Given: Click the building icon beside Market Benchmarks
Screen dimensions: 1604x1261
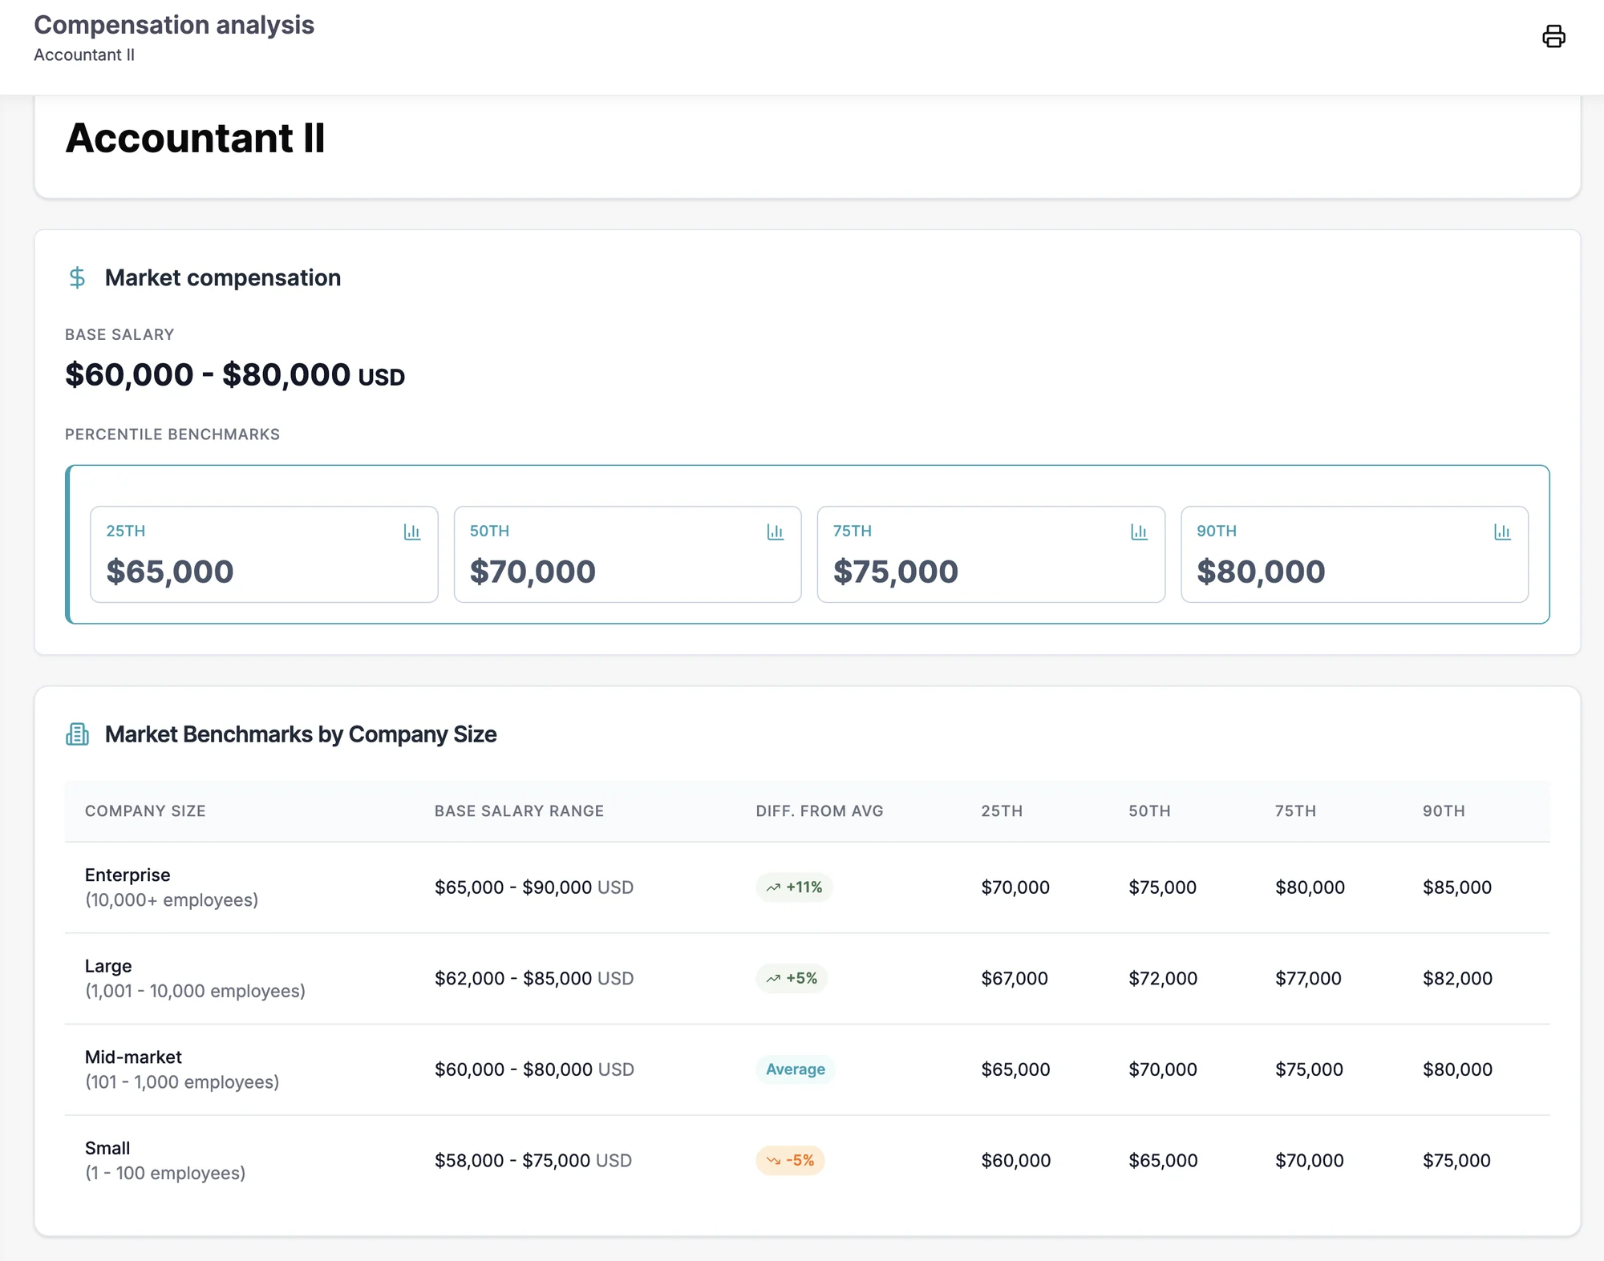Looking at the screenshot, I should [77, 734].
